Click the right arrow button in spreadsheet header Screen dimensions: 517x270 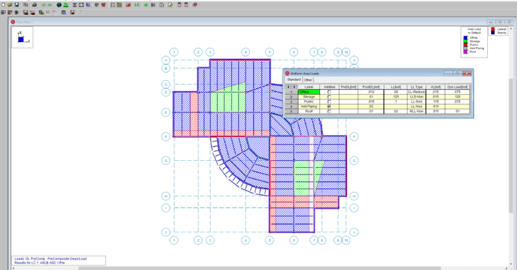tap(294, 87)
